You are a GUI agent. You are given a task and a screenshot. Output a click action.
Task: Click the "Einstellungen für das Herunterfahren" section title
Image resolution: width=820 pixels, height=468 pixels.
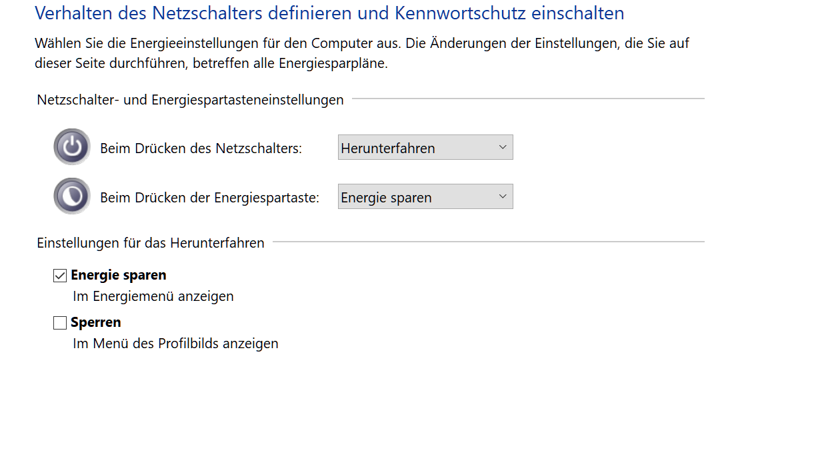[151, 243]
